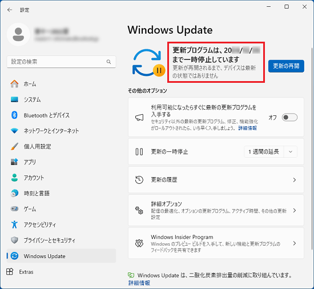Select 1 週間の延長 pause option
Image resolution: width=314 pixels, height=289 pixels.
pyautogui.click(x=264, y=151)
